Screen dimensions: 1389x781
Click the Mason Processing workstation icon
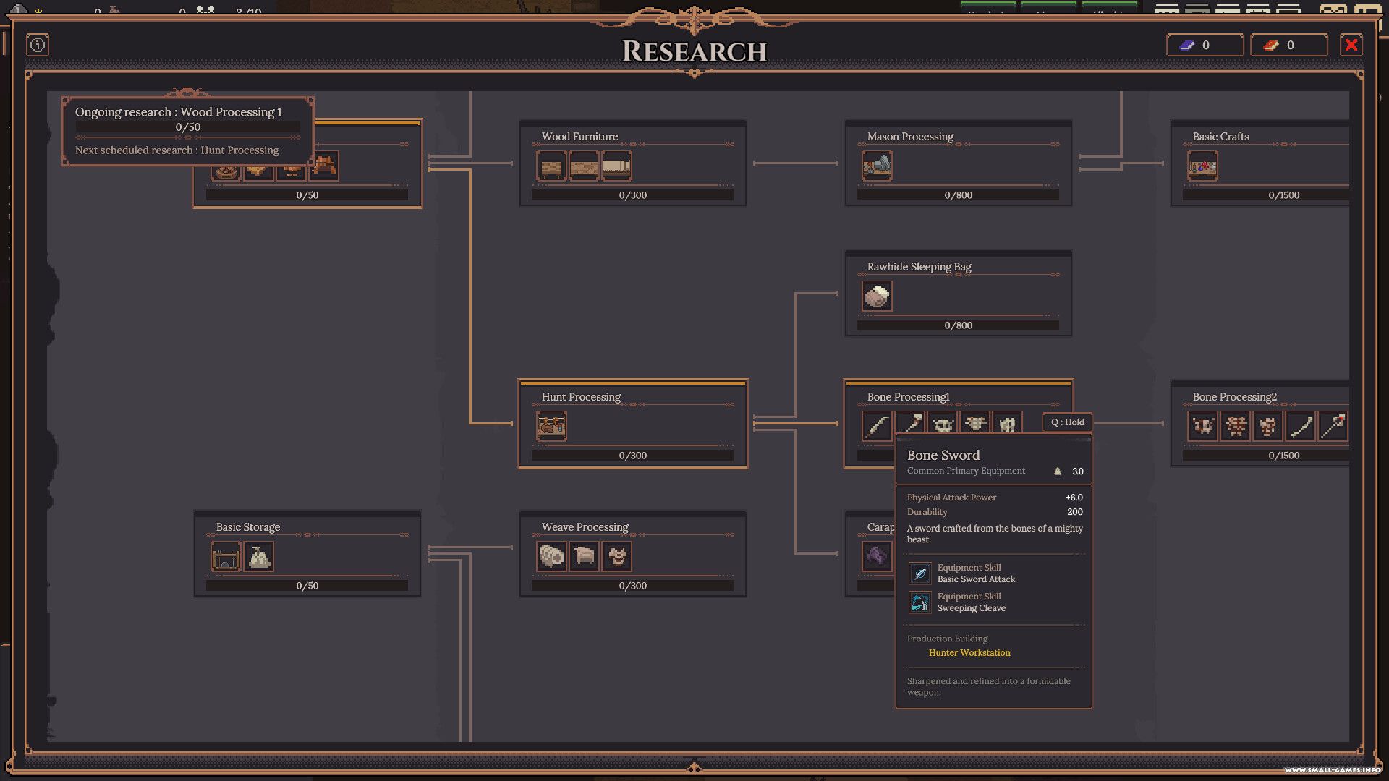point(877,166)
